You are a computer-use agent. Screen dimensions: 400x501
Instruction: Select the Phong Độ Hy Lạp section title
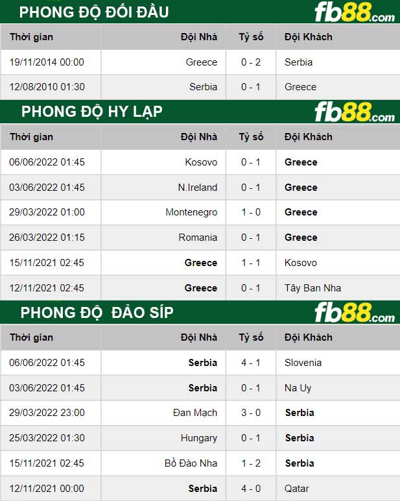pyautogui.click(x=91, y=112)
